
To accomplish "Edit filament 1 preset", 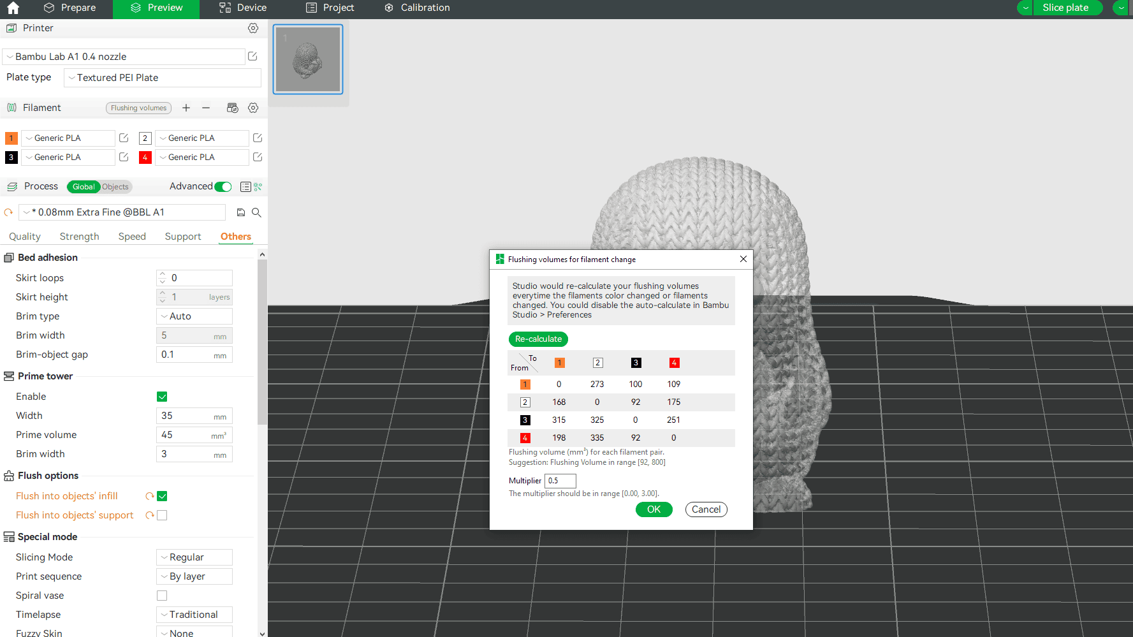I will [x=124, y=138].
